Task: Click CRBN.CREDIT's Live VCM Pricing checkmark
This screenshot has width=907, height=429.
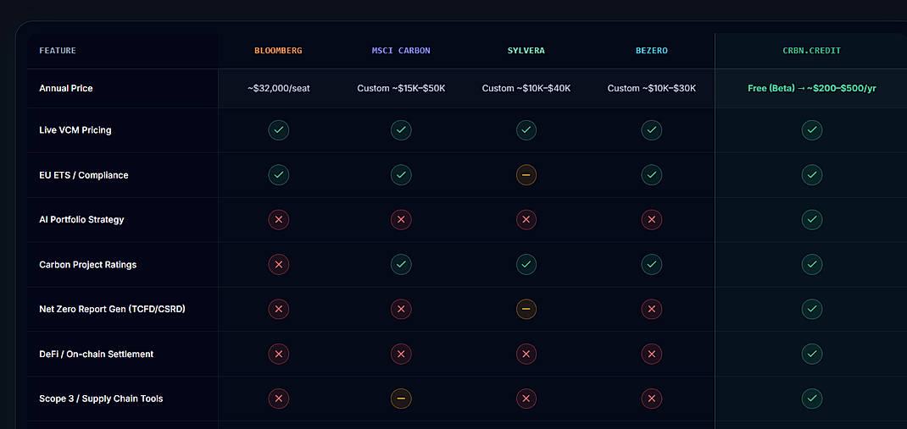Action: click(811, 130)
